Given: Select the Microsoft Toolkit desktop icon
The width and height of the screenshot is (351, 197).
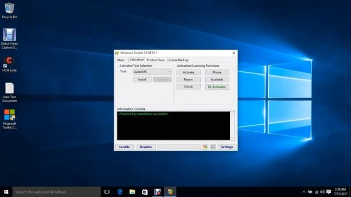Looking at the screenshot, I should 9,119.
